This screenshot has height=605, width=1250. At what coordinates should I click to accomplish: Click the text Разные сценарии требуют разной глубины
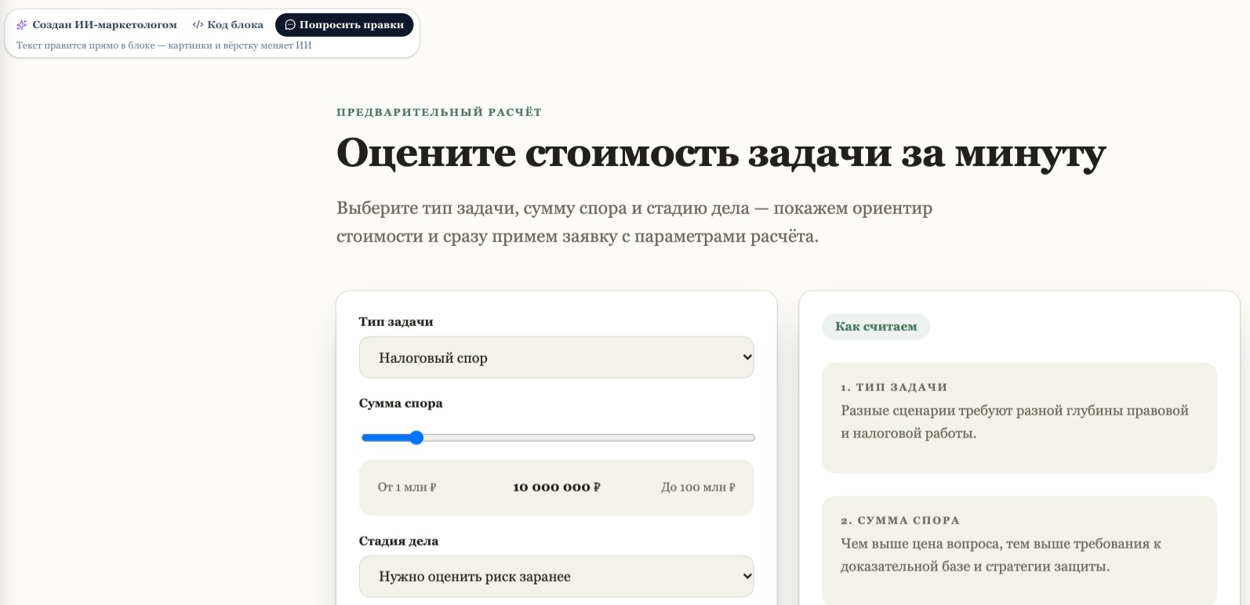pos(1015,422)
